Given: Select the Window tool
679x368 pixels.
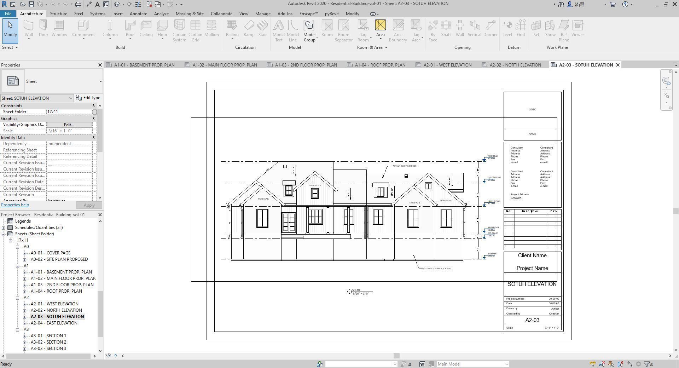Looking at the screenshot, I should tap(59, 29).
